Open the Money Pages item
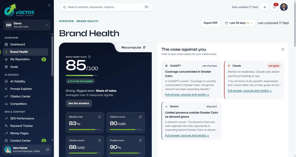296x157 pixels. (25, 133)
